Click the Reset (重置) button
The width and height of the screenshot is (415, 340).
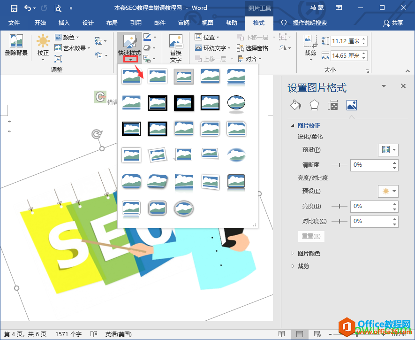click(x=311, y=236)
